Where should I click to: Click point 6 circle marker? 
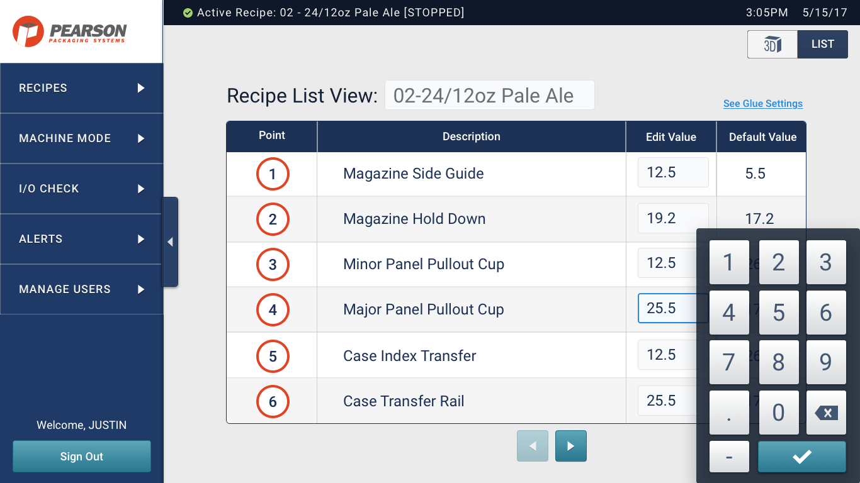273,402
